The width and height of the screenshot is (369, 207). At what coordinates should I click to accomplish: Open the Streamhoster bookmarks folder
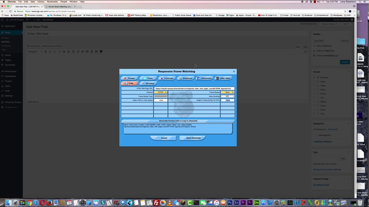pos(321,15)
